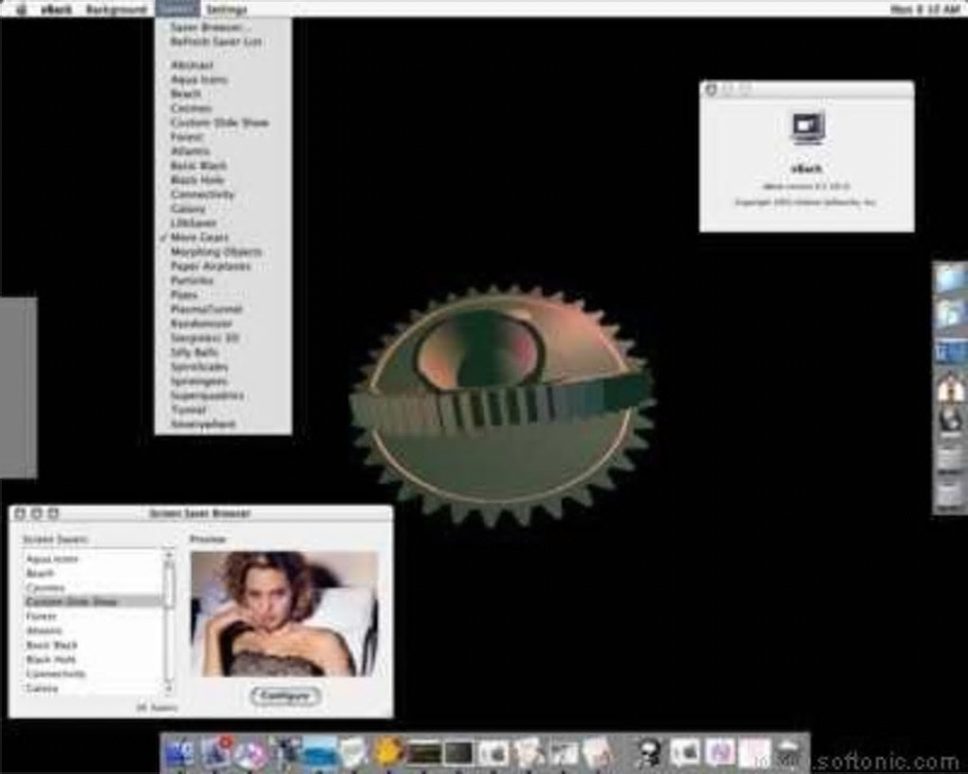Toggle the checked More Gears saver

pos(199,237)
